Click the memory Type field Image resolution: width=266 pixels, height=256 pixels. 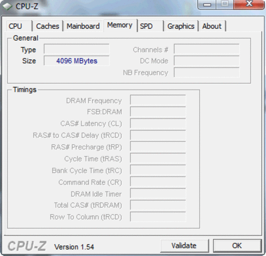76,49
